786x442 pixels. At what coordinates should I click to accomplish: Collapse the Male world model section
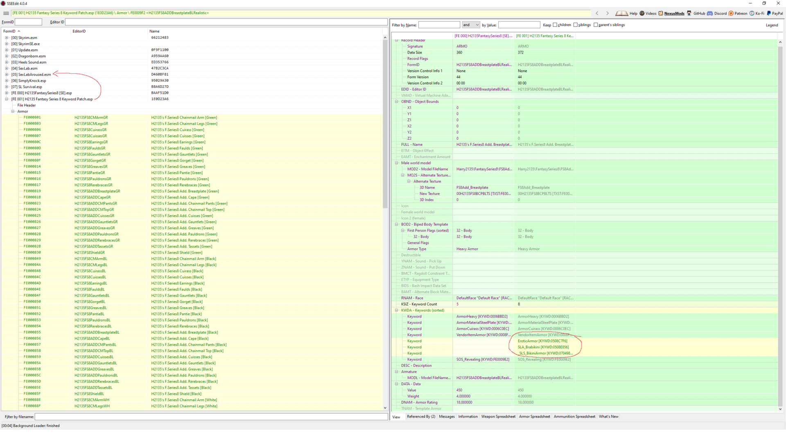pyautogui.click(x=396, y=163)
